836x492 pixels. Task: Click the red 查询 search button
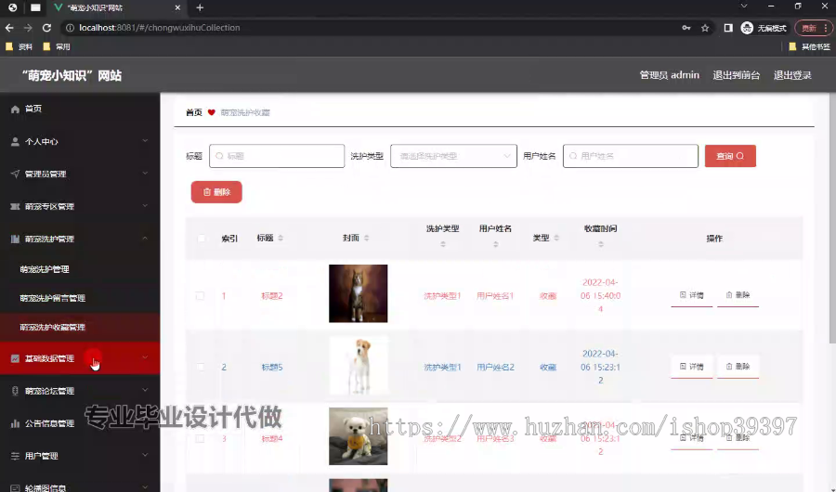pos(730,156)
